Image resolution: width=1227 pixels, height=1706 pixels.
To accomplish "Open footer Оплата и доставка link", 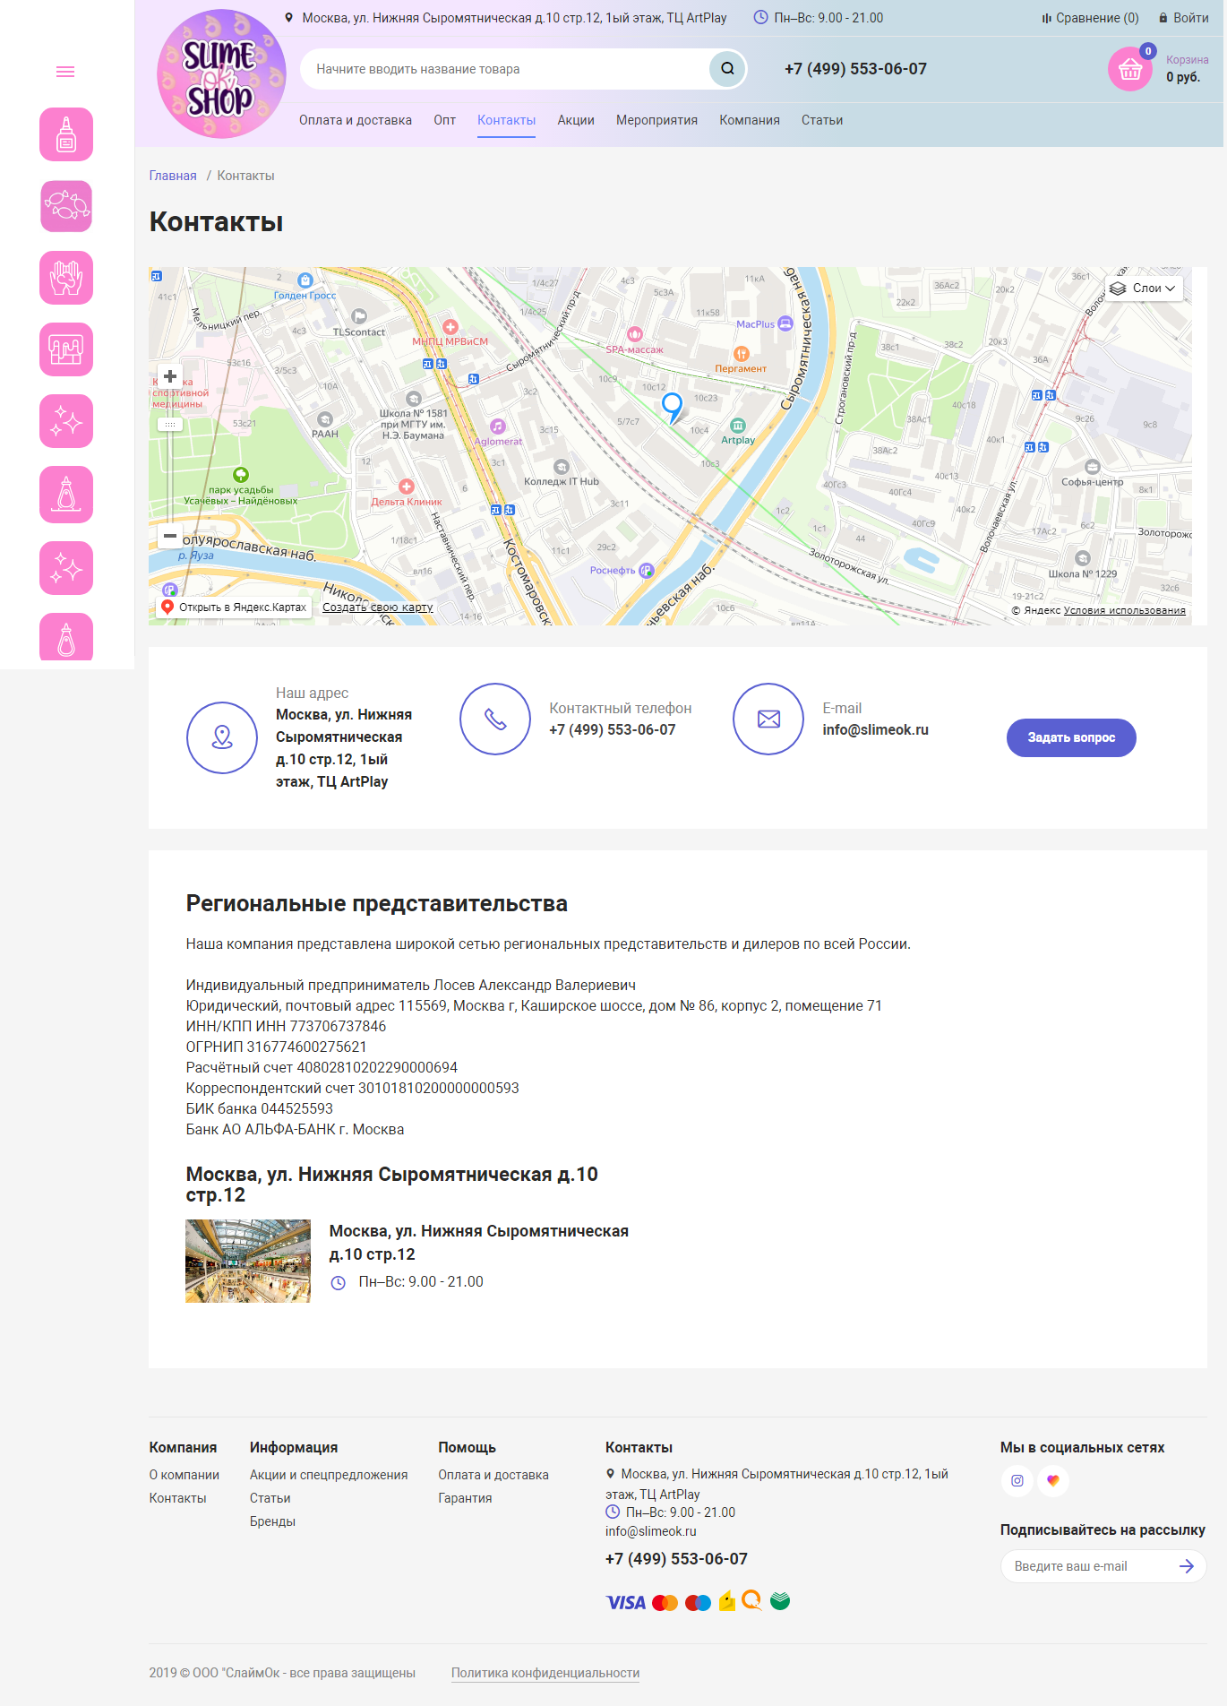I will click(x=493, y=1475).
